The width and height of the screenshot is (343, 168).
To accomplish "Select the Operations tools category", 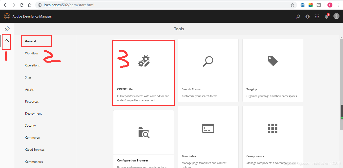I will 32,65.
